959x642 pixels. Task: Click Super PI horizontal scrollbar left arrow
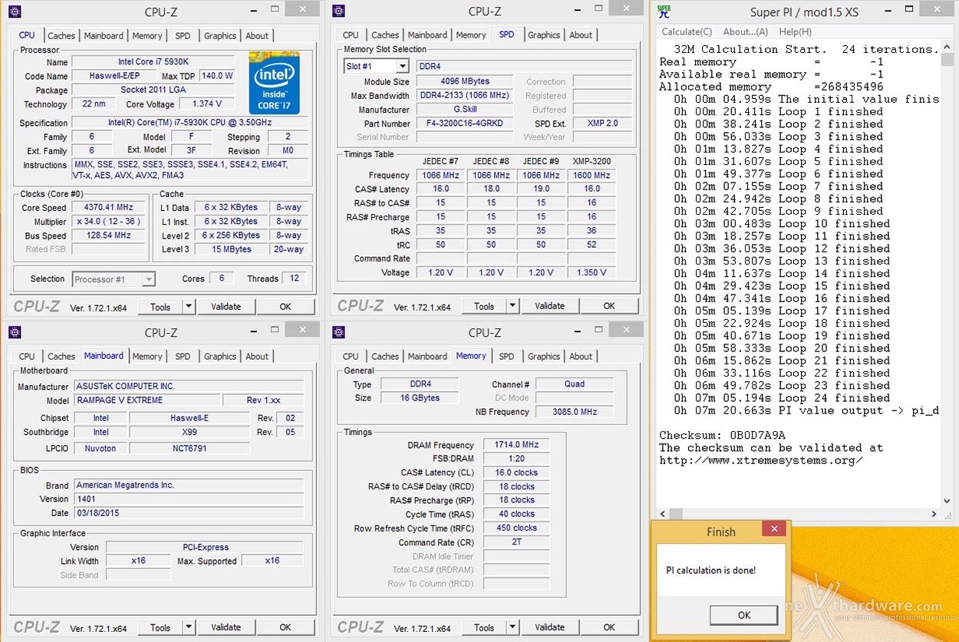[x=663, y=514]
